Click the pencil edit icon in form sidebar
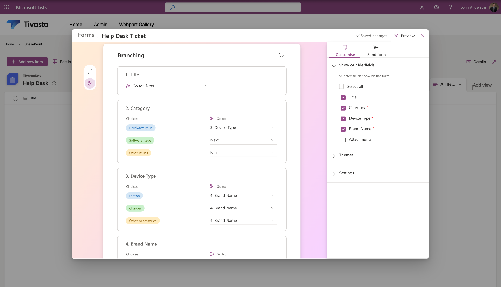 click(x=90, y=72)
